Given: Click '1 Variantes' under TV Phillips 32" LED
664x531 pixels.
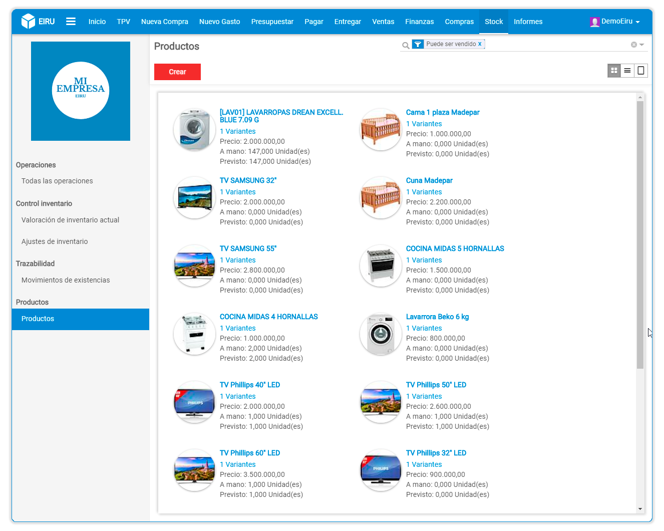Looking at the screenshot, I should point(424,464).
